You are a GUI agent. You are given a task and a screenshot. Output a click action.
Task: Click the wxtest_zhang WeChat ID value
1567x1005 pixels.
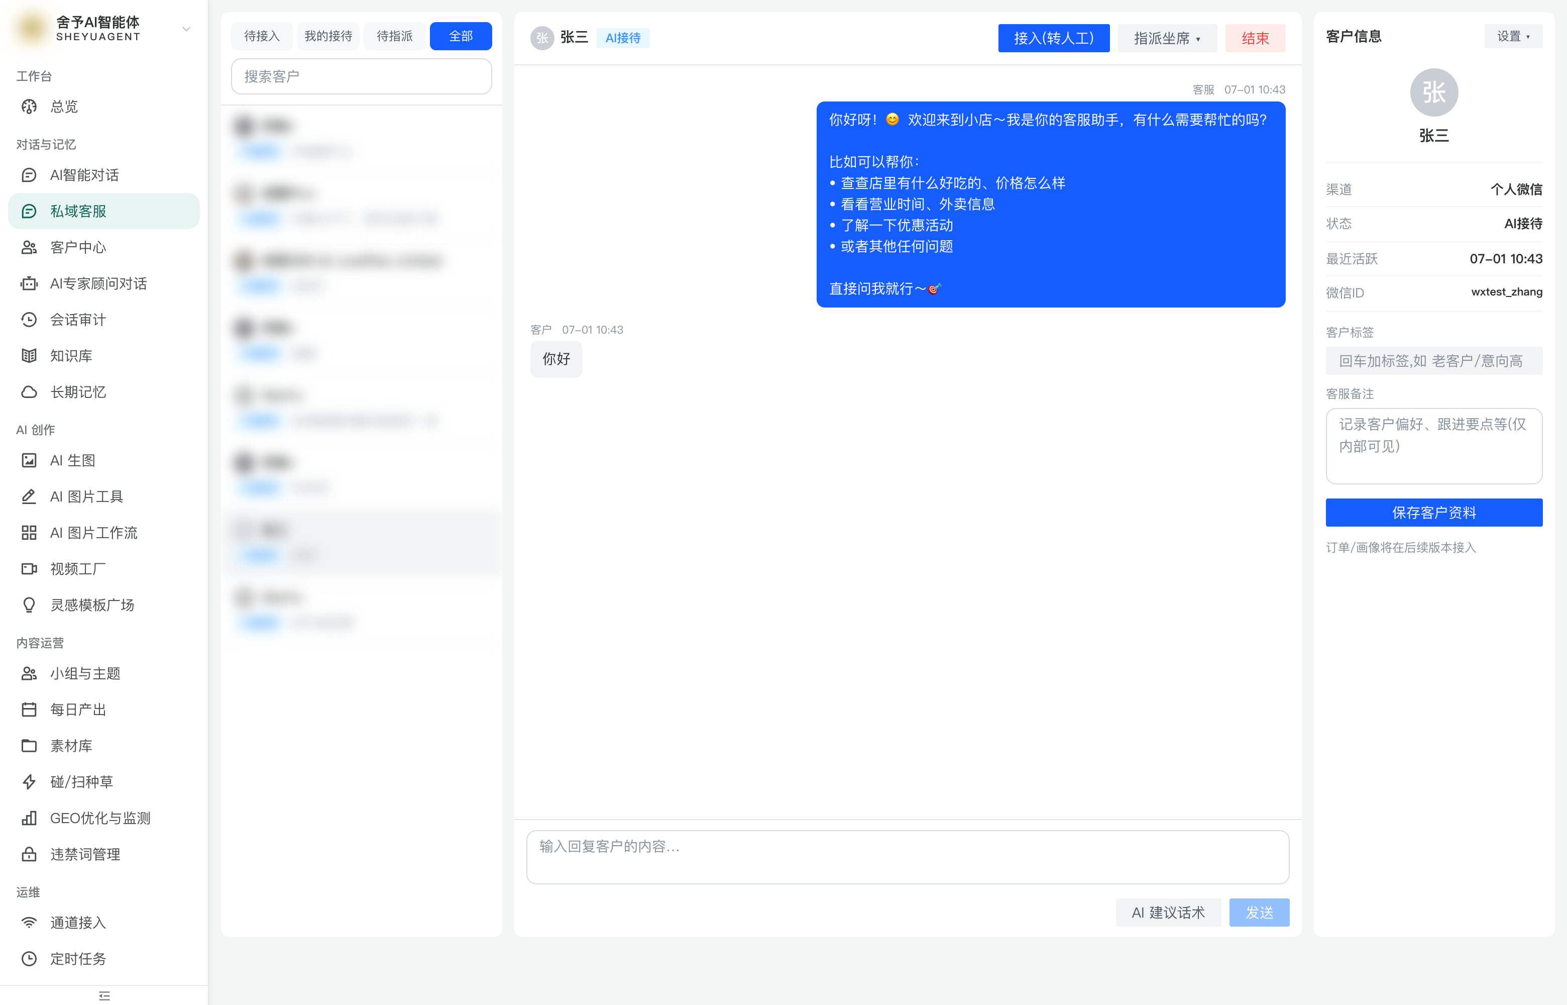[1506, 292]
